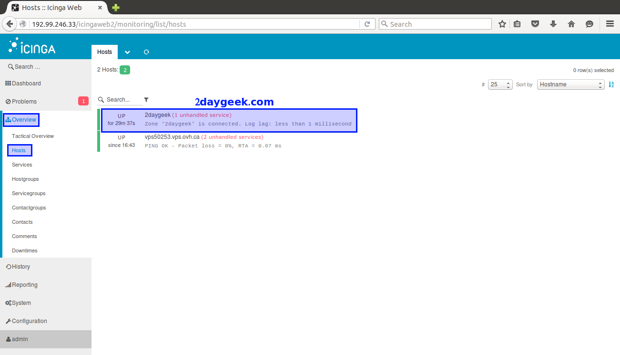Click the filter funnel icon
Image resolution: width=620 pixels, height=355 pixels.
146,100
